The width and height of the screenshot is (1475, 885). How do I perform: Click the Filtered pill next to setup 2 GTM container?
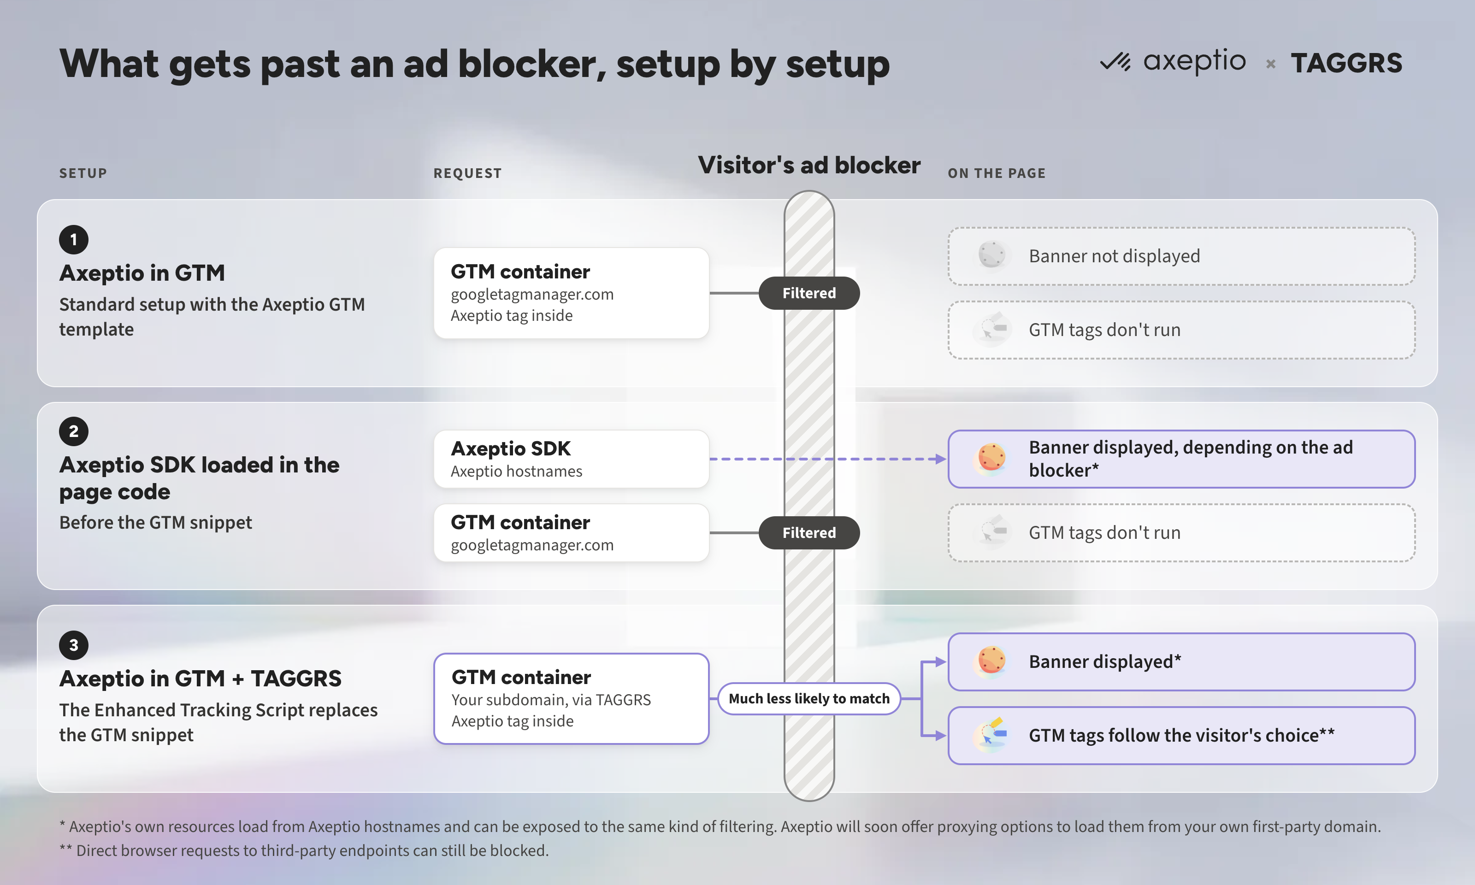(809, 532)
